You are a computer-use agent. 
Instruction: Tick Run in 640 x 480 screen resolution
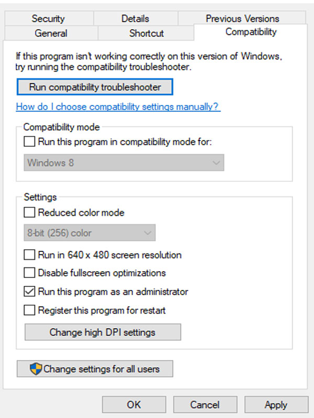(29, 254)
